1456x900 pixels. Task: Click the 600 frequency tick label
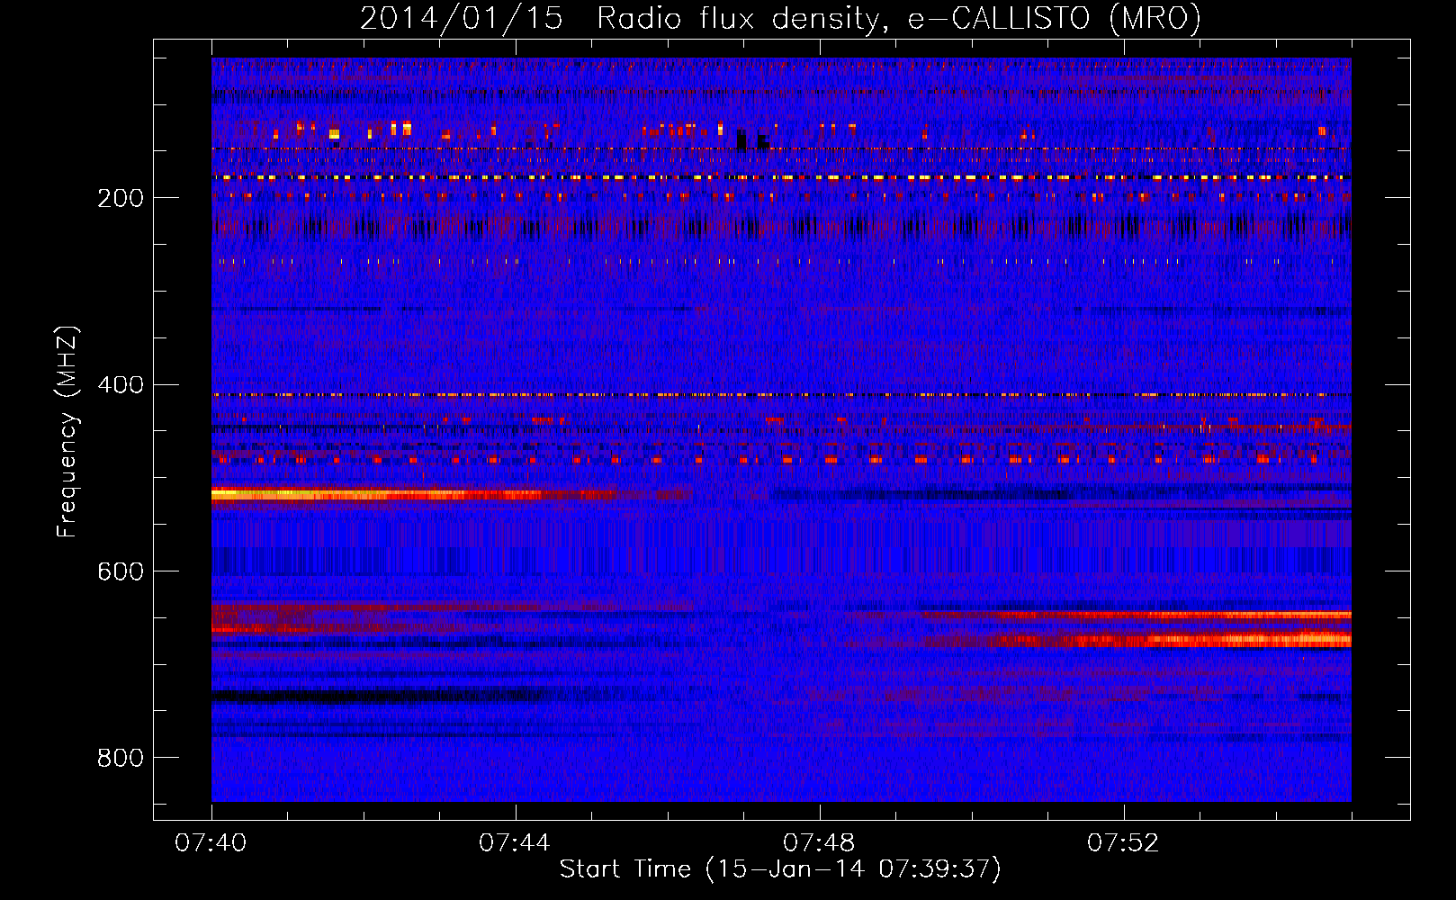121,572
